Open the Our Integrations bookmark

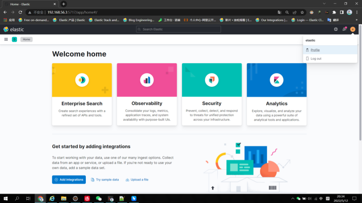(272, 20)
